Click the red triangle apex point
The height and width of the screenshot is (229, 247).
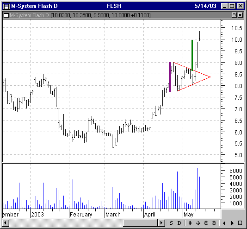pyautogui.click(x=210, y=77)
